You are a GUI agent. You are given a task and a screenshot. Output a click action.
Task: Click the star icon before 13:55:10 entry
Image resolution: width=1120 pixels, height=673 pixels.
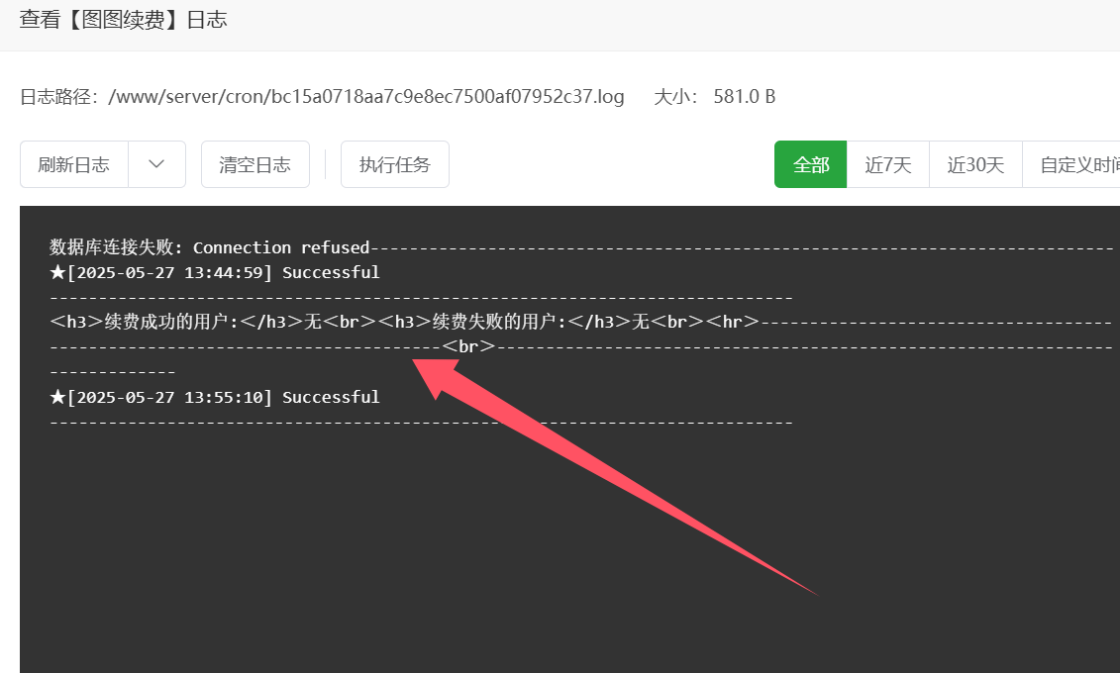[x=57, y=397]
